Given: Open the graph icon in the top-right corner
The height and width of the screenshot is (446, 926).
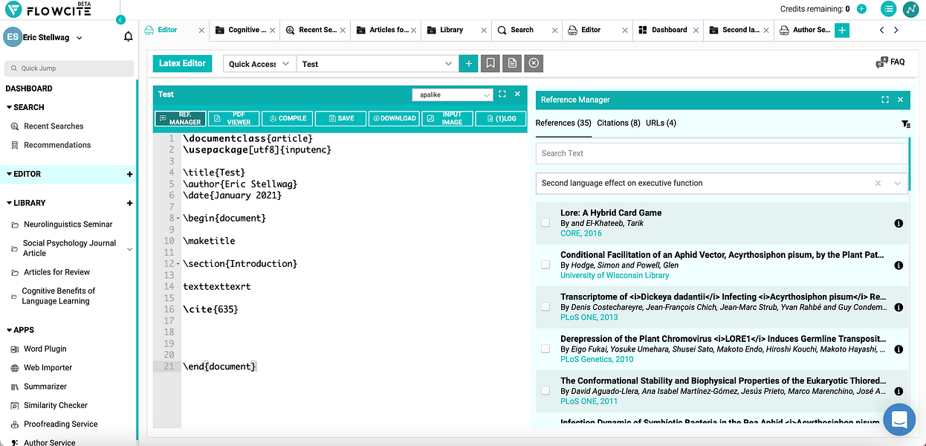Looking at the screenshot, I should pos(911,9).
